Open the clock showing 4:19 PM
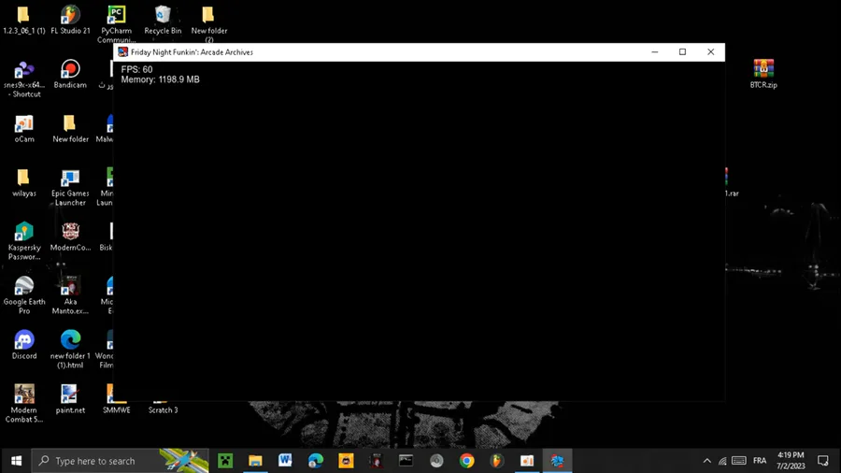This screenshot has width=841, height=473. coord(791,461)
